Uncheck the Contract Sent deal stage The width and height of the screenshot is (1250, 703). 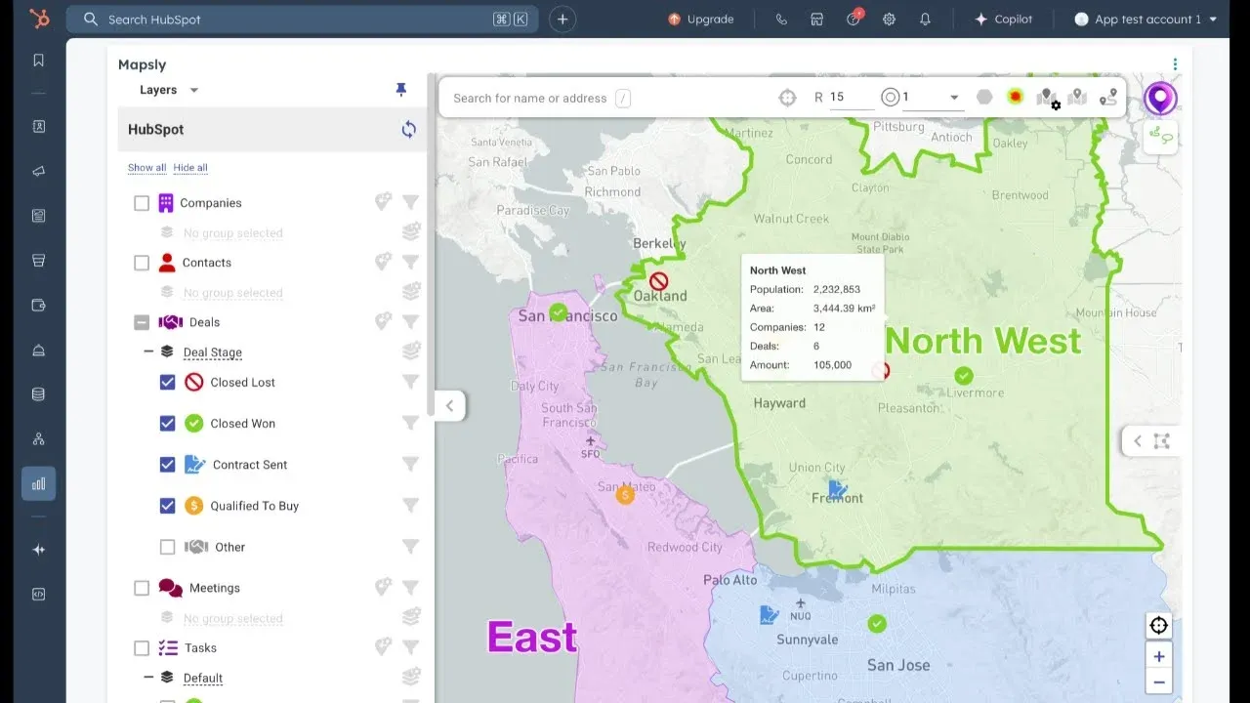tap(167, 464)
